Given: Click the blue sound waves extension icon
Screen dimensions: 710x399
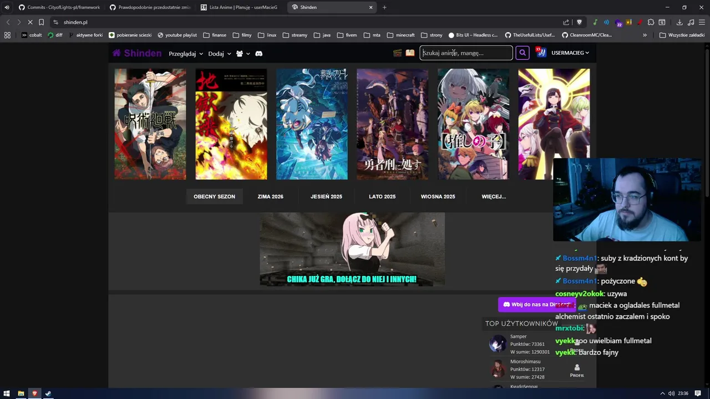Looking at the screenshot, I should tap(606, 22).
